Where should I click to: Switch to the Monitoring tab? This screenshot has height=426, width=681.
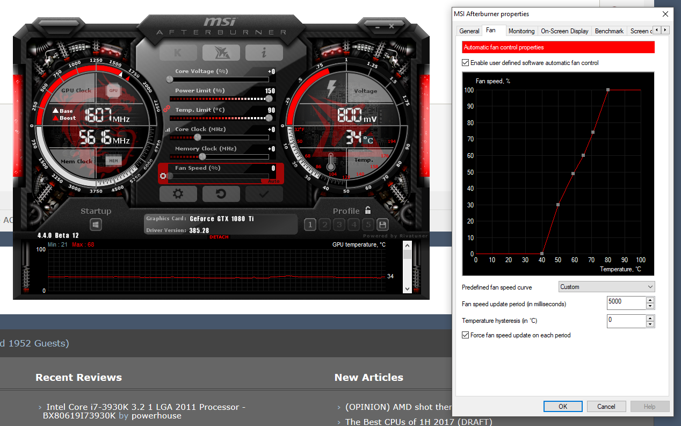click(x=521, y=31)
